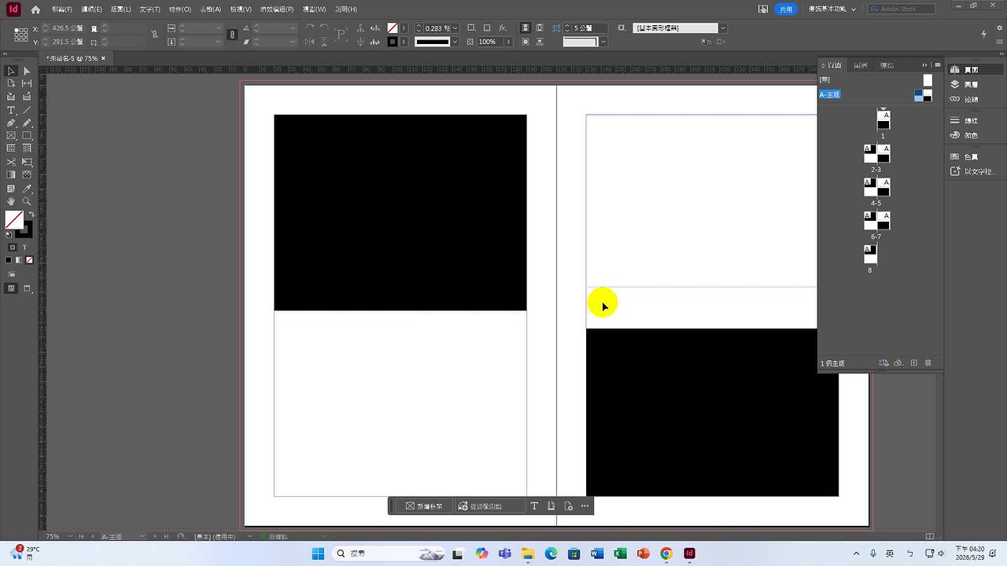The height and width of the screenshot is (566, 1007).
Task: Create new page in Pages panel
Action: pos(913,363)
